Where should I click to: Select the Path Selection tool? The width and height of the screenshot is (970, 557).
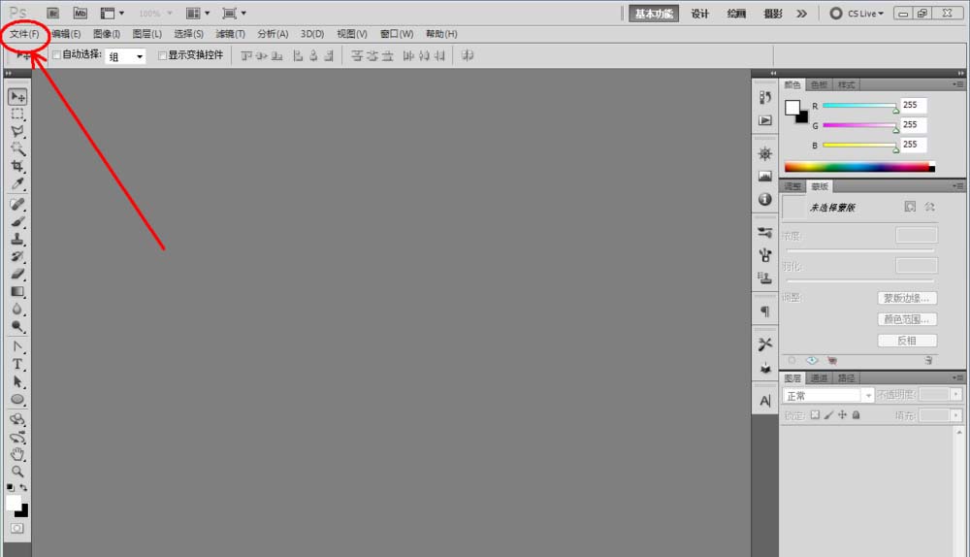point(17,381)
